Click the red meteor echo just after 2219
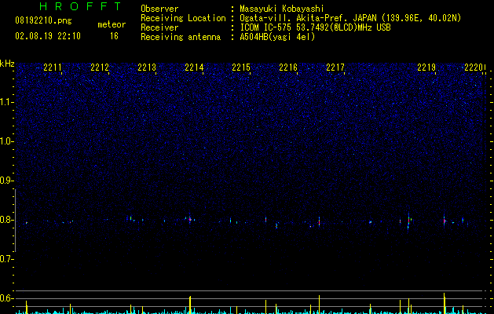This screenshot has height=314, width=494. tap(445, 221)
